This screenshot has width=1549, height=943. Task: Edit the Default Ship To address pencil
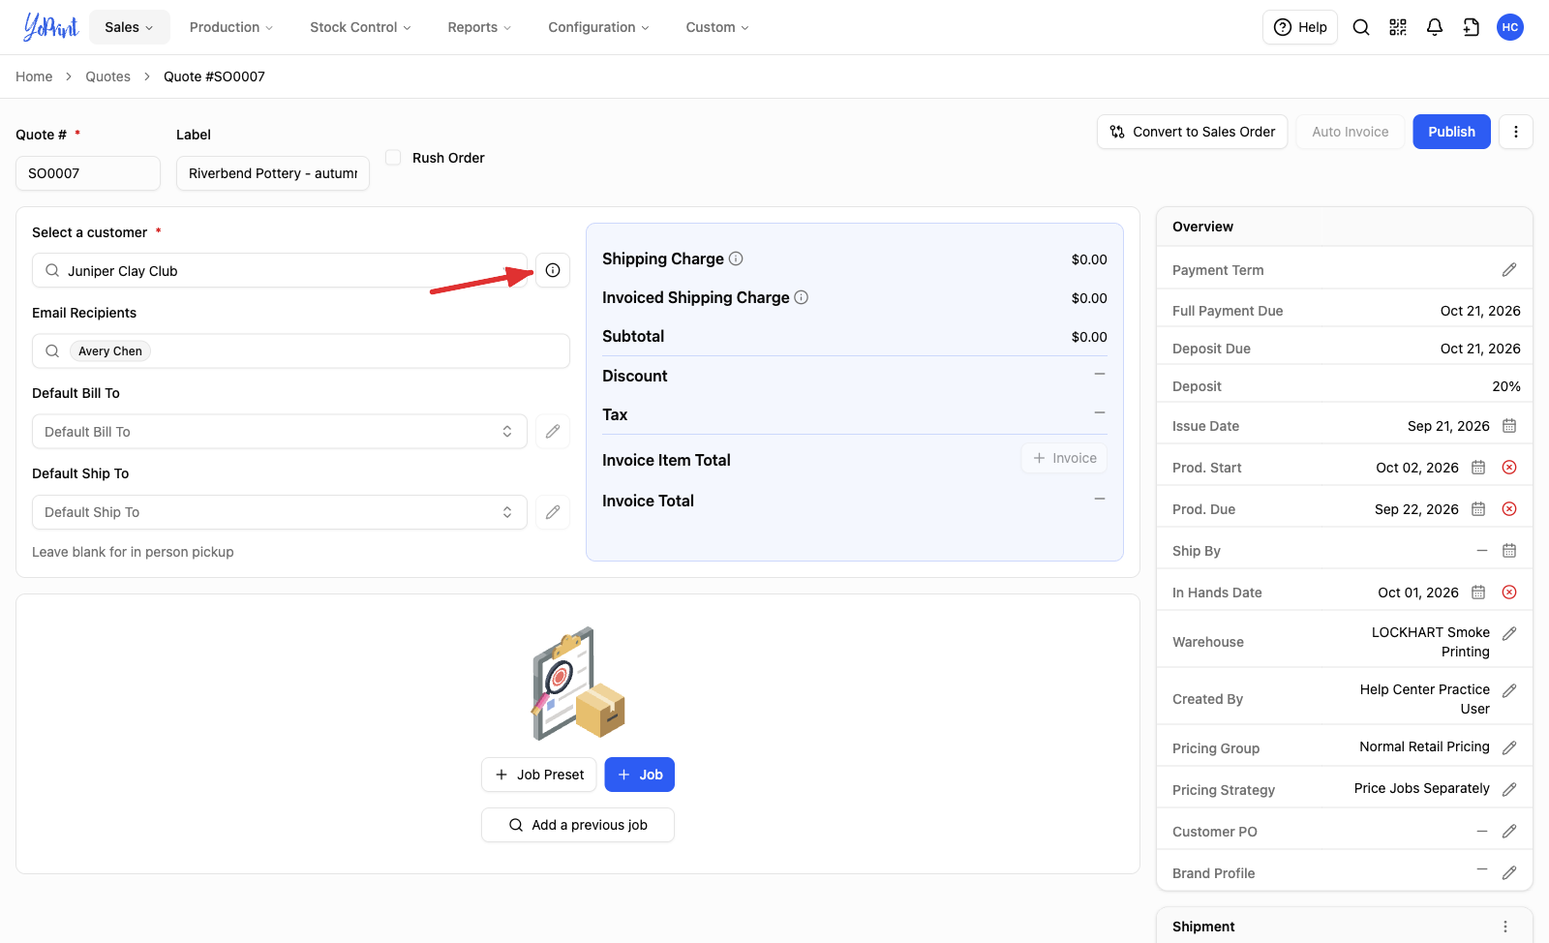pos(553,512)
